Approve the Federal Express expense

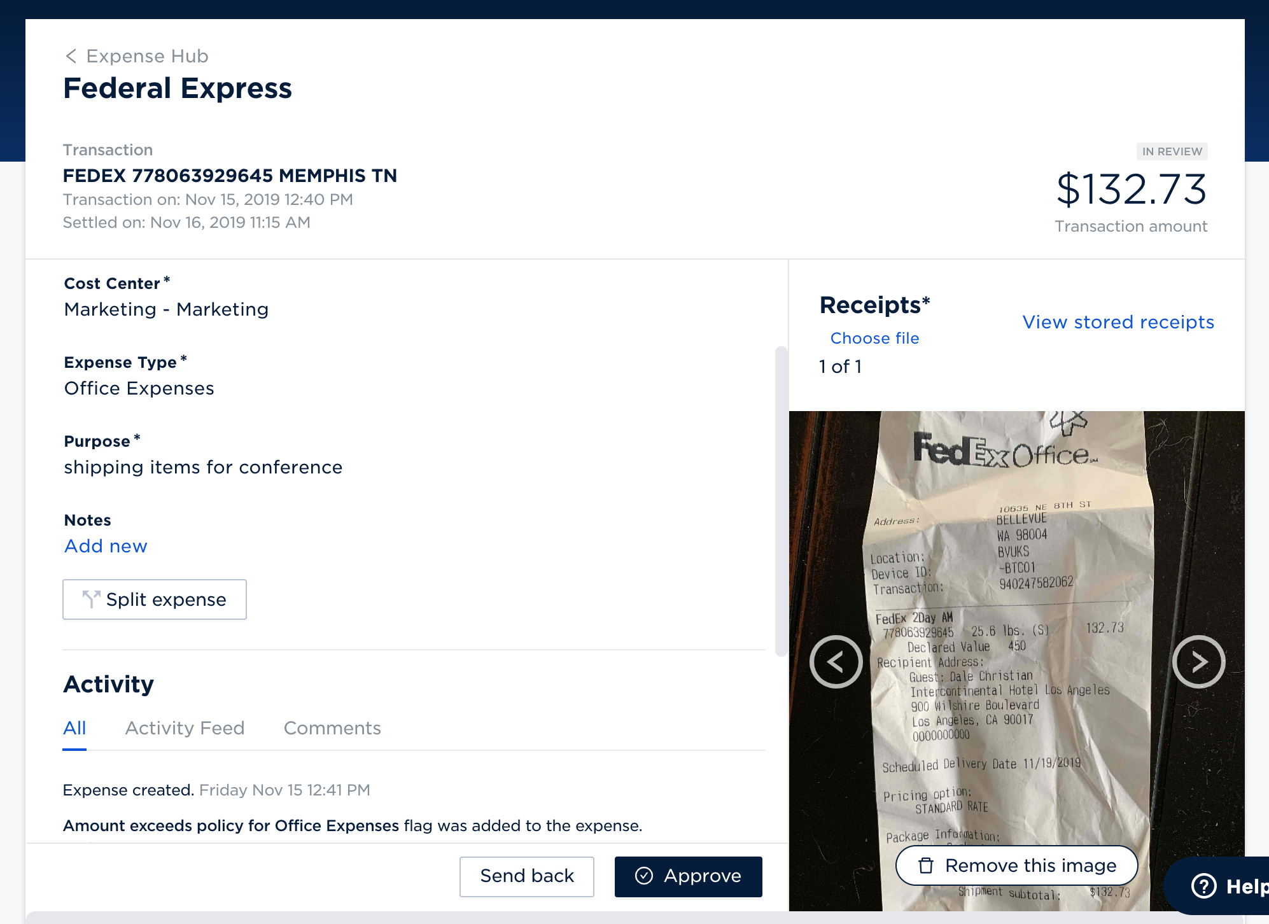point(688,876)
